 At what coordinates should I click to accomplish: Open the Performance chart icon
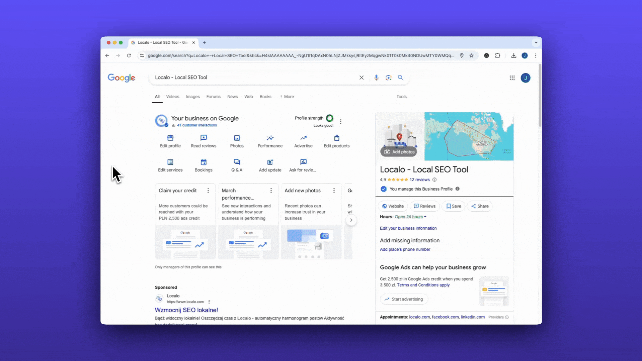[x=270, y=138]
